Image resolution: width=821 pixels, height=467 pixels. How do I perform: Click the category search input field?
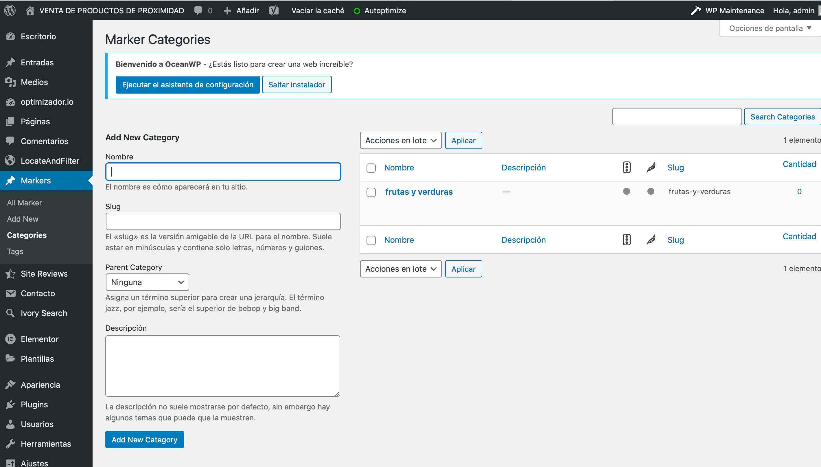(x=677, y=117)
